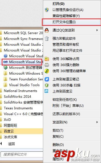The width and height of the screenshot is (101, 163).
Task: Choose 复制(C) menu entry
Action: [58, 137]
